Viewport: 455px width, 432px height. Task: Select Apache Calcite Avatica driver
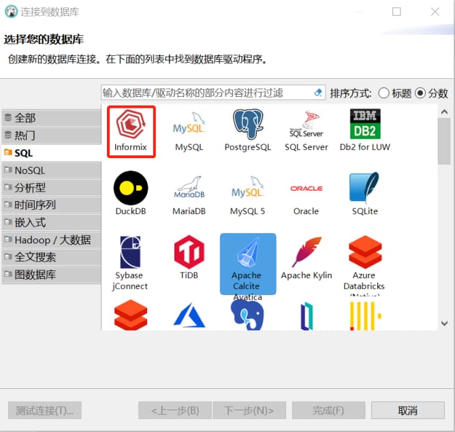click(248, 264)
